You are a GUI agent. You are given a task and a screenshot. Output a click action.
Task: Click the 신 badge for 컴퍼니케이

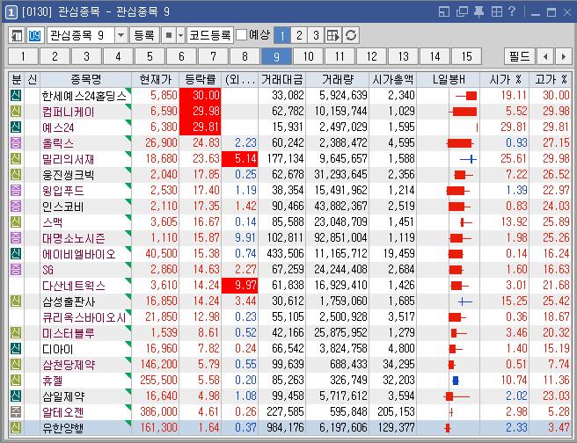point(16,112)
